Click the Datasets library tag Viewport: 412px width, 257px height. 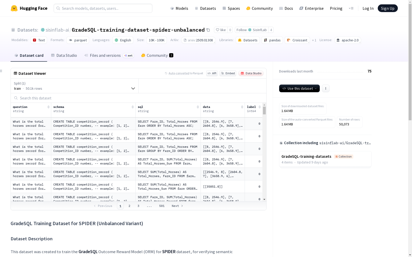click(x=248, y=40)
